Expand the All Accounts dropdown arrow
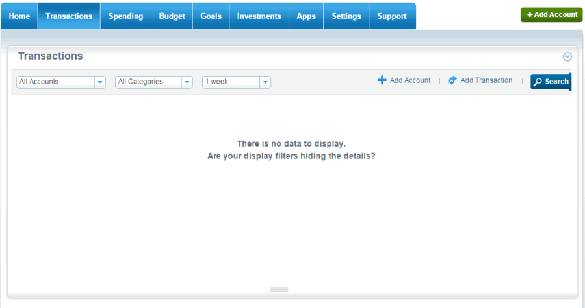This screenshot has width=585, height=308. pos(100,82)
